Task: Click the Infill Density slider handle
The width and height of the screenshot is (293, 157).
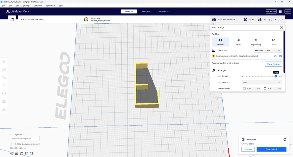Action: [276, 76]
